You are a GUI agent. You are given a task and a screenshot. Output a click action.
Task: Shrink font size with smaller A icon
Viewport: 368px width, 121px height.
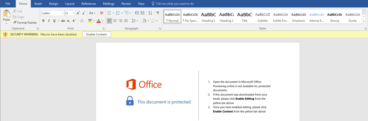(x=84, y=13)
